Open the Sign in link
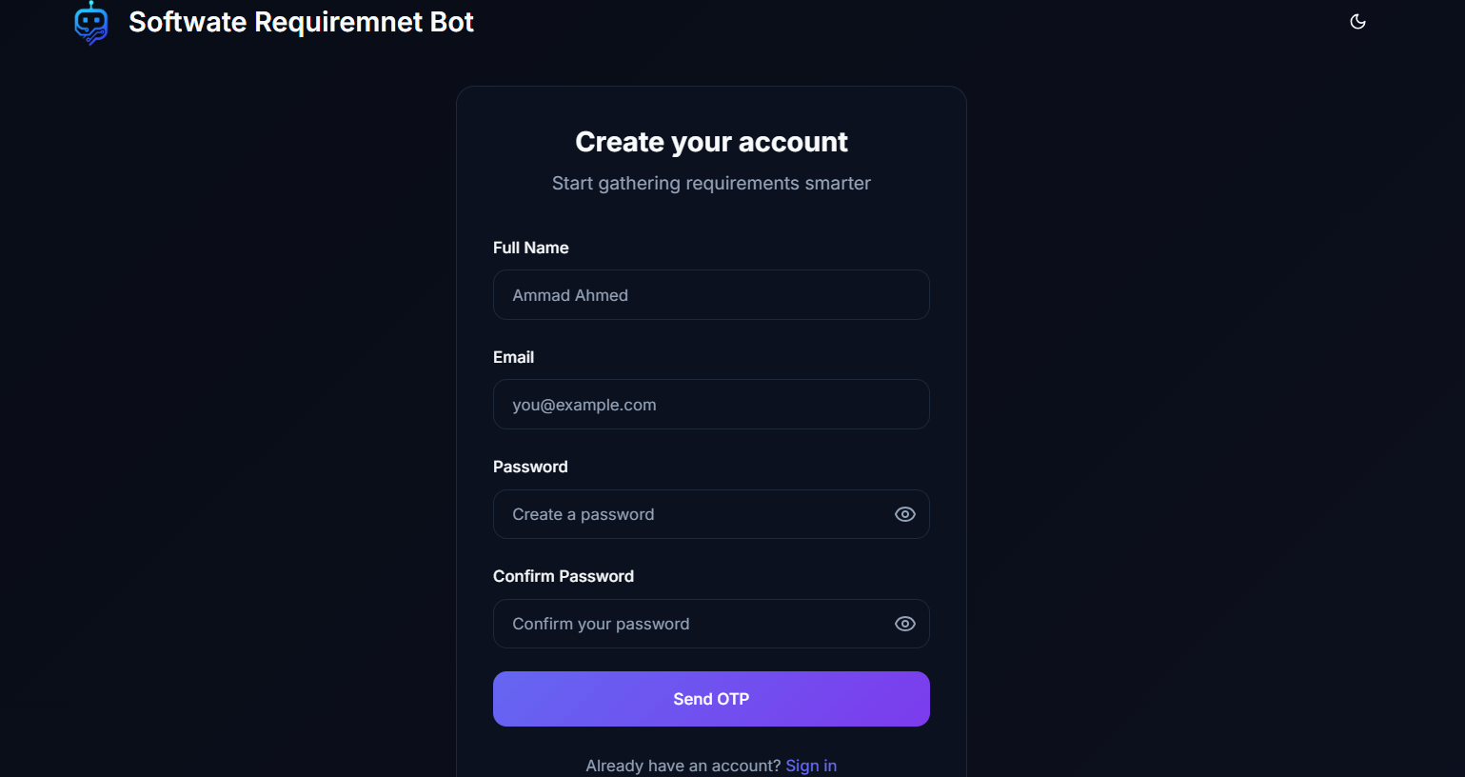The height and width of the screenshot is (777, 1465). 811,765
